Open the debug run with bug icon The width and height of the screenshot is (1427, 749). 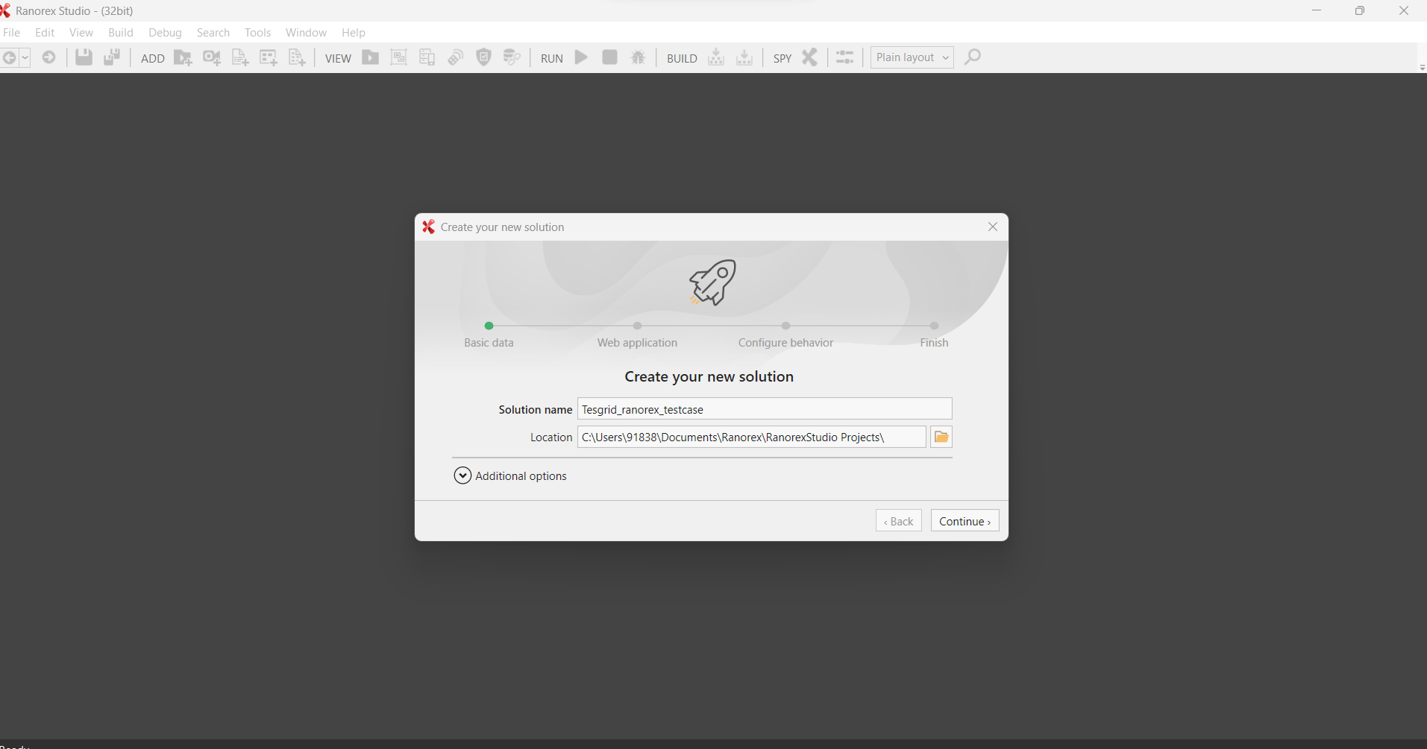point(639,57)
